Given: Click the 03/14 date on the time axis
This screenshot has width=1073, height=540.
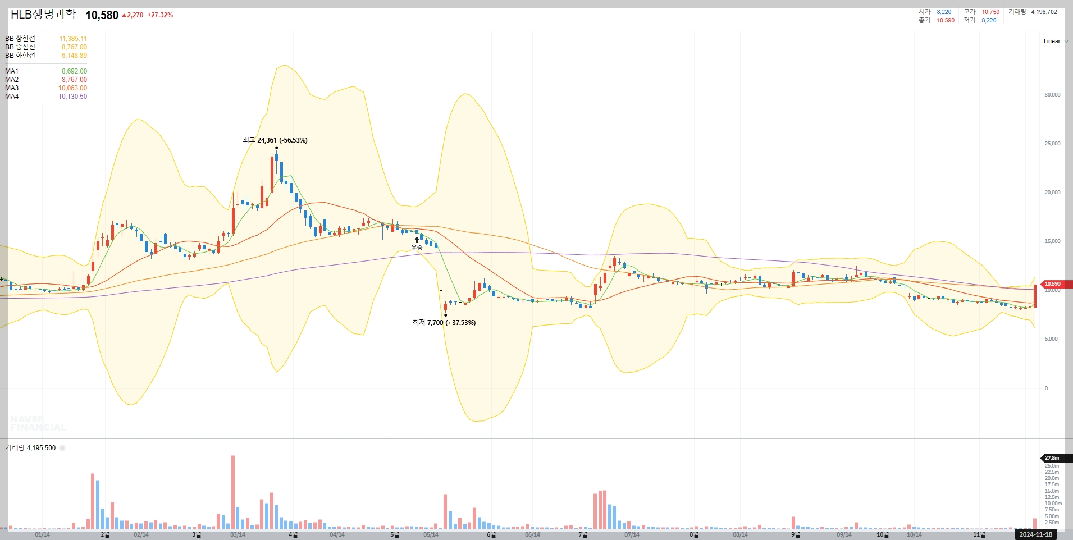Looking at the screenshot, I should point(238,534).
